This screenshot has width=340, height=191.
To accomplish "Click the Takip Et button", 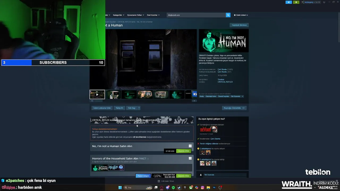I will pyautogui.click(x=119, y=108).
